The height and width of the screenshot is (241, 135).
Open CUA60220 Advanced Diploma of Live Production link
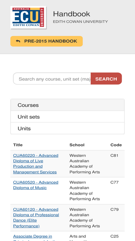tap(36, 164)
